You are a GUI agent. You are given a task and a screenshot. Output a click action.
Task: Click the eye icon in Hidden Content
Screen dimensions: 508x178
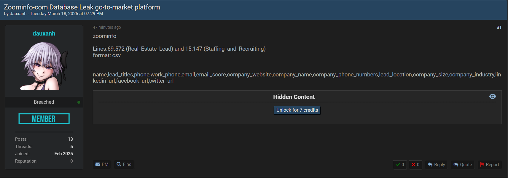(x=492, y=97)
